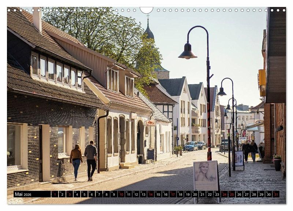Choose day 13 in the calendar strip
Image resolution: width=293 pixels, height=211 pixels.
pos(143,194)
